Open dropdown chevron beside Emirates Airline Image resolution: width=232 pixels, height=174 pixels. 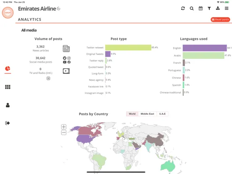58,8
